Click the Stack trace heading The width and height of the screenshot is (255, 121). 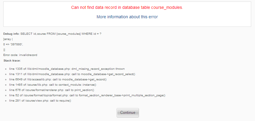tap(12, 61)
